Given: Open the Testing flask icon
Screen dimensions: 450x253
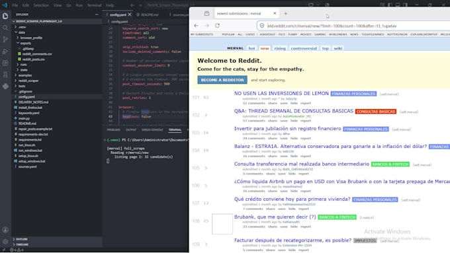Looking at the screenshot, I should click(x=5, y=75).
